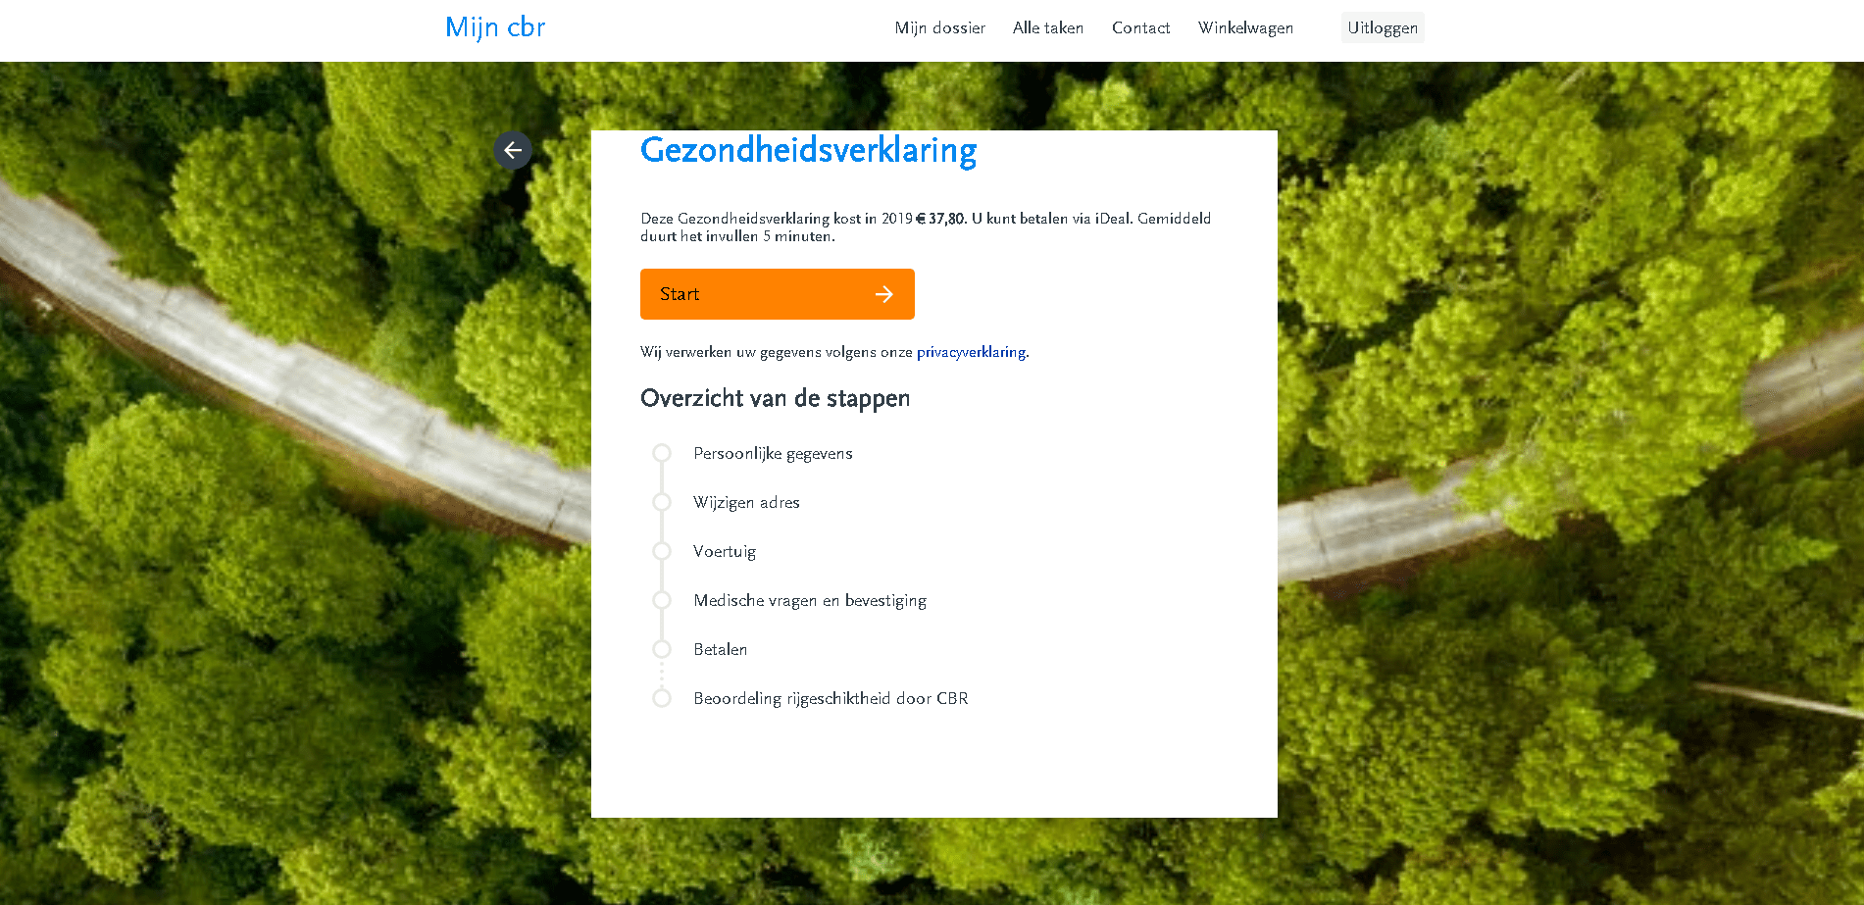The image size is (1864, 905).
Task: Click the Gezondheidsverklaring heading
Action: pyautogui.click(x=808, y=150)
